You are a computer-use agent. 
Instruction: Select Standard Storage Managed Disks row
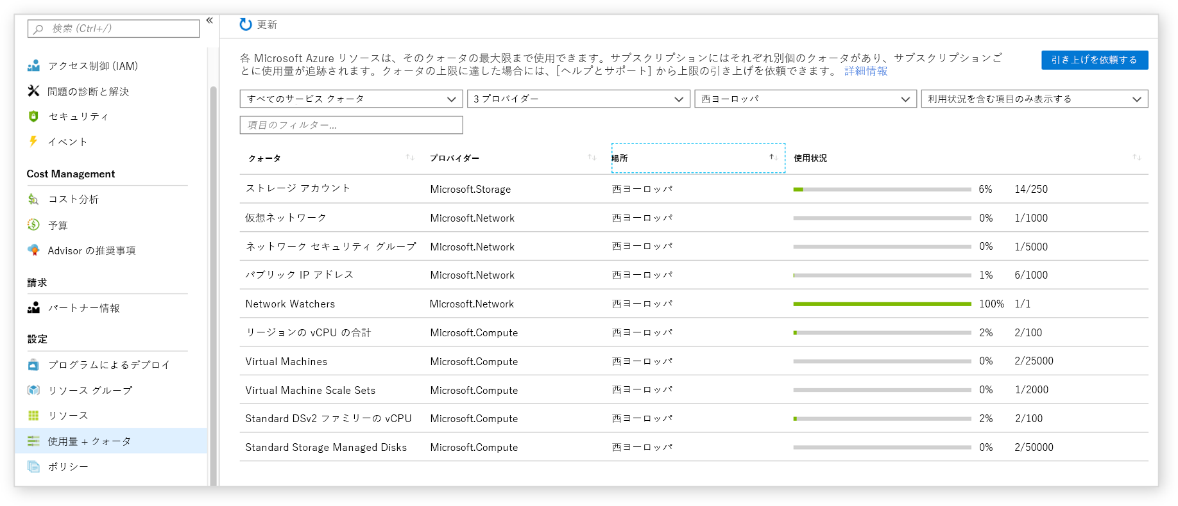coord(694,447)
